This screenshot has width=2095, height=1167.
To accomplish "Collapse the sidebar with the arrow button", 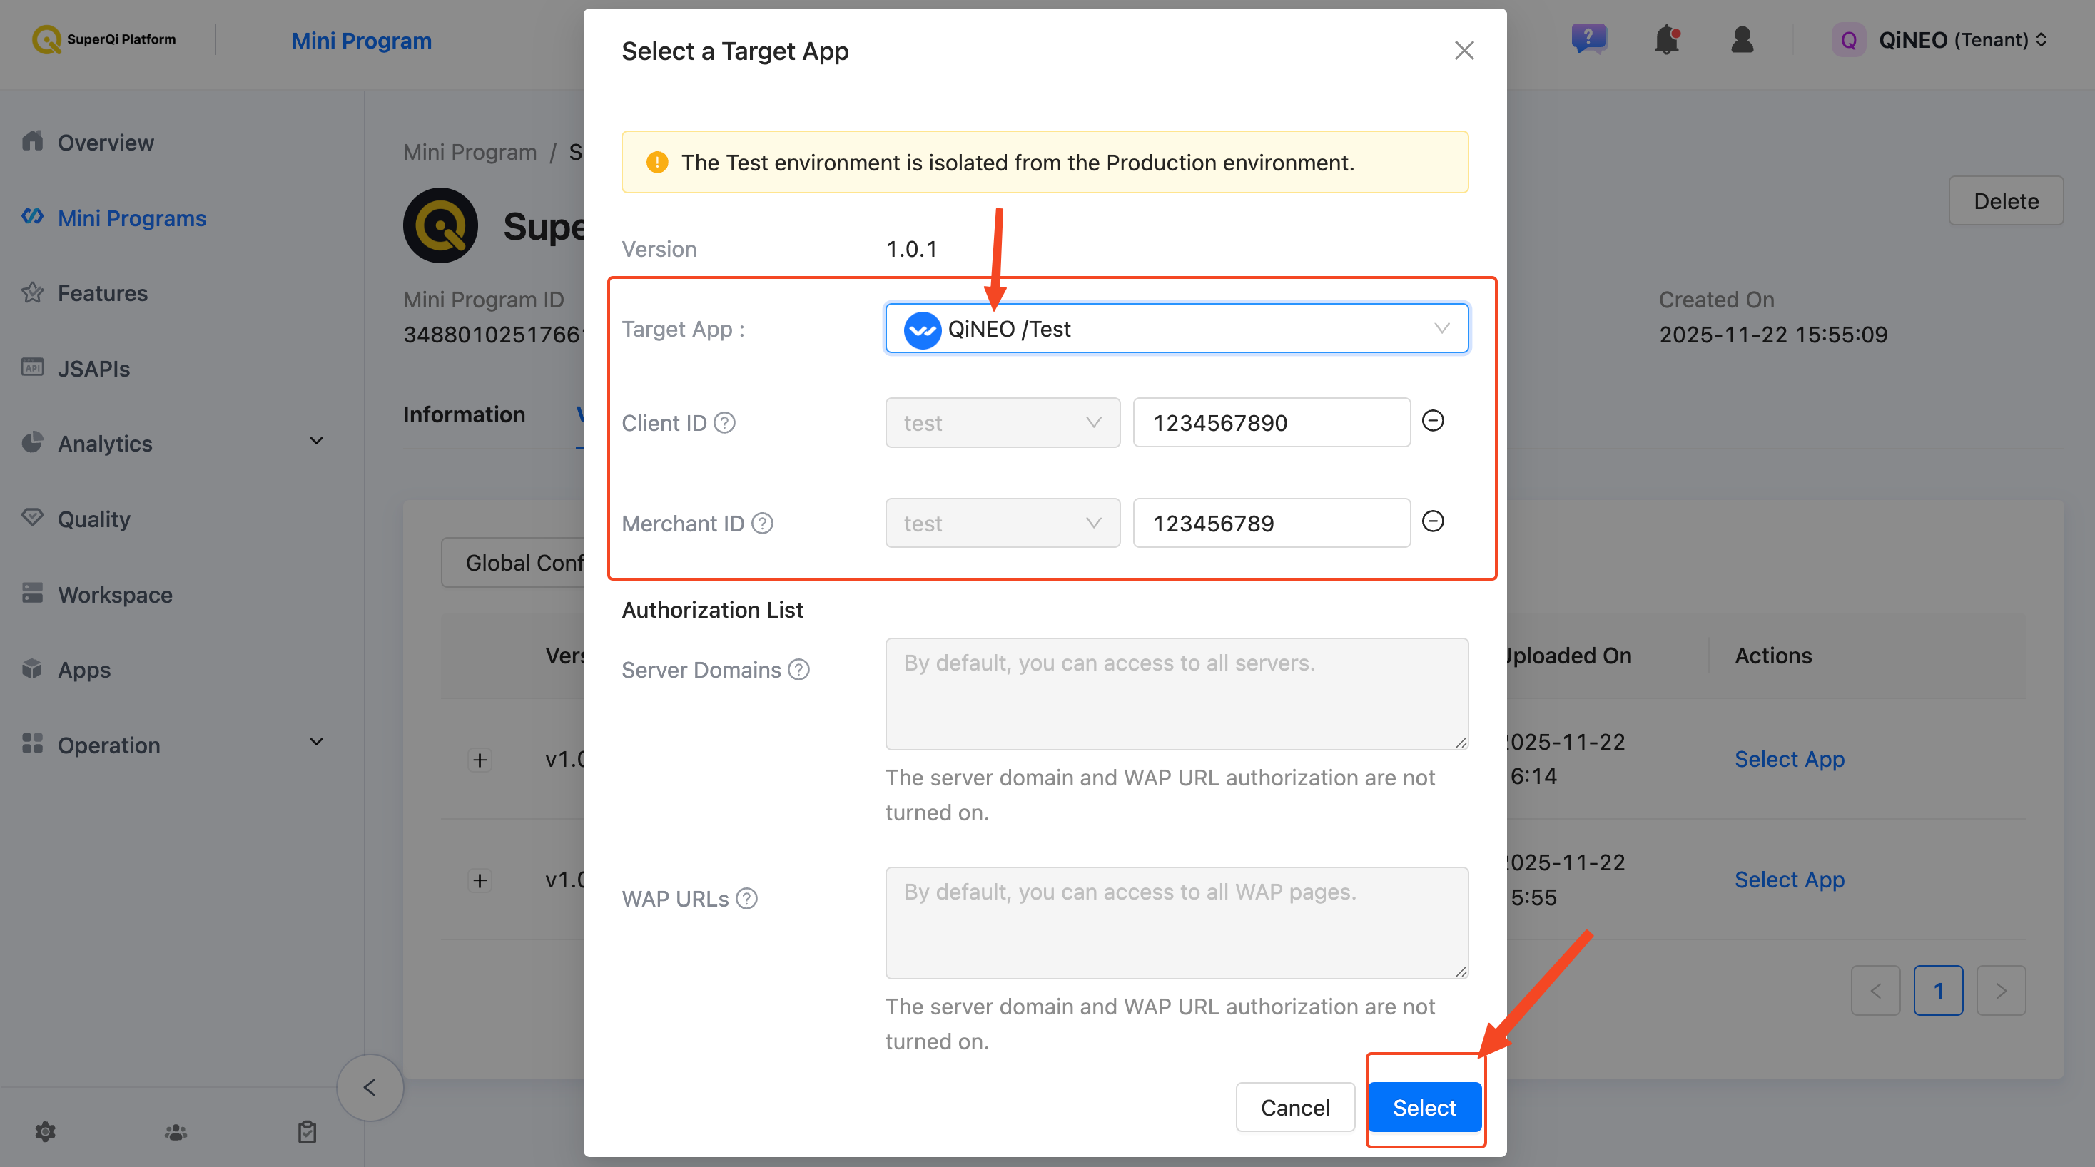I will coord(370,1087).
